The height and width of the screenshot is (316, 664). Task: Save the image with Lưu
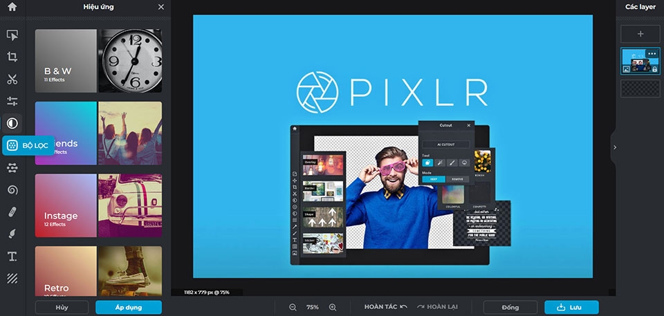click(572, 307)
